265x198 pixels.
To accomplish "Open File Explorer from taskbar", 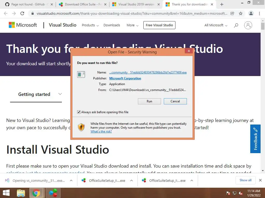I will [21, 193].
